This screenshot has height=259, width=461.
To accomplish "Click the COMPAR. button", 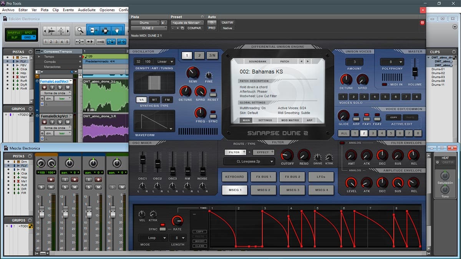I will point(194,28).
